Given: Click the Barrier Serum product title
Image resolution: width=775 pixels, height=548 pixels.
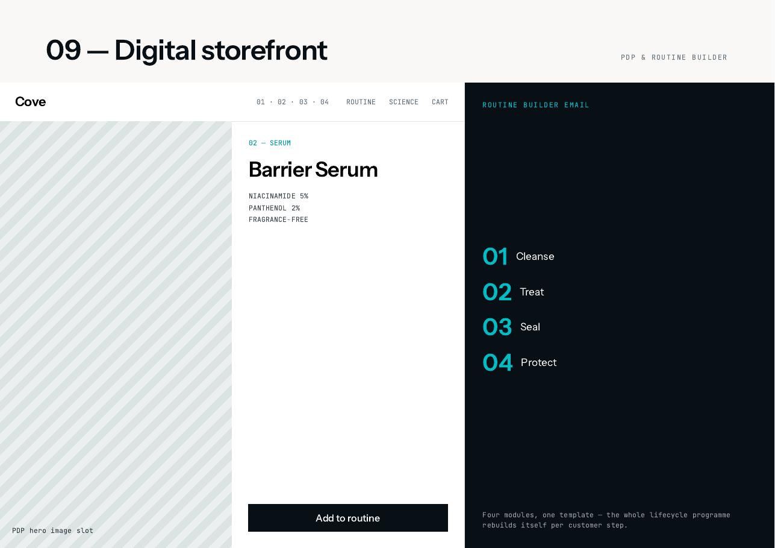Looking at the screenshot, I should (x=313, y=169).
